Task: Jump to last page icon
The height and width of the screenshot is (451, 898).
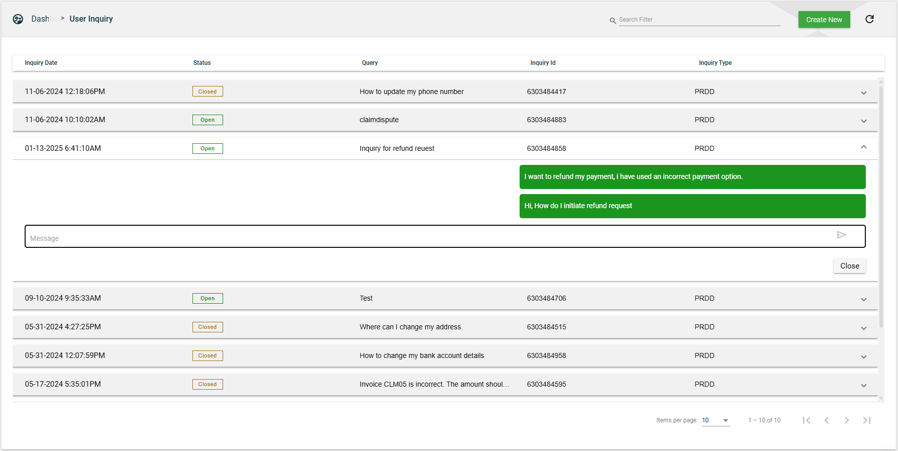Action: (867, 420)
